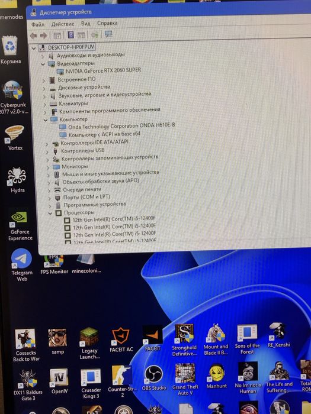Expand the Мониторы category
The image size is (311, 414).
48,167
